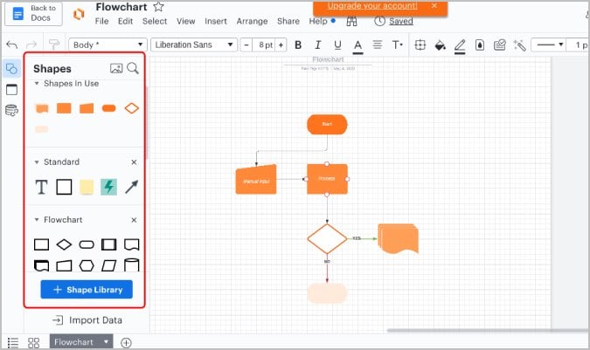This screenshot has height=350, width=590.
Task: Click the magic wand icon
Action: (x=519, y=45)
